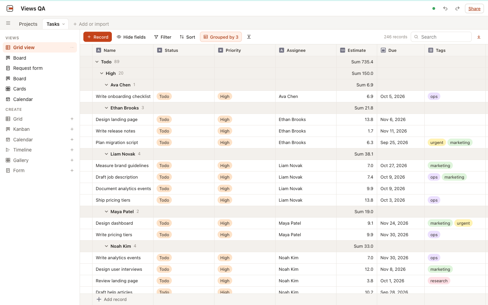488x305 pixels.
Task: Collapse the Liam Novak group
Action: point(106,154)
